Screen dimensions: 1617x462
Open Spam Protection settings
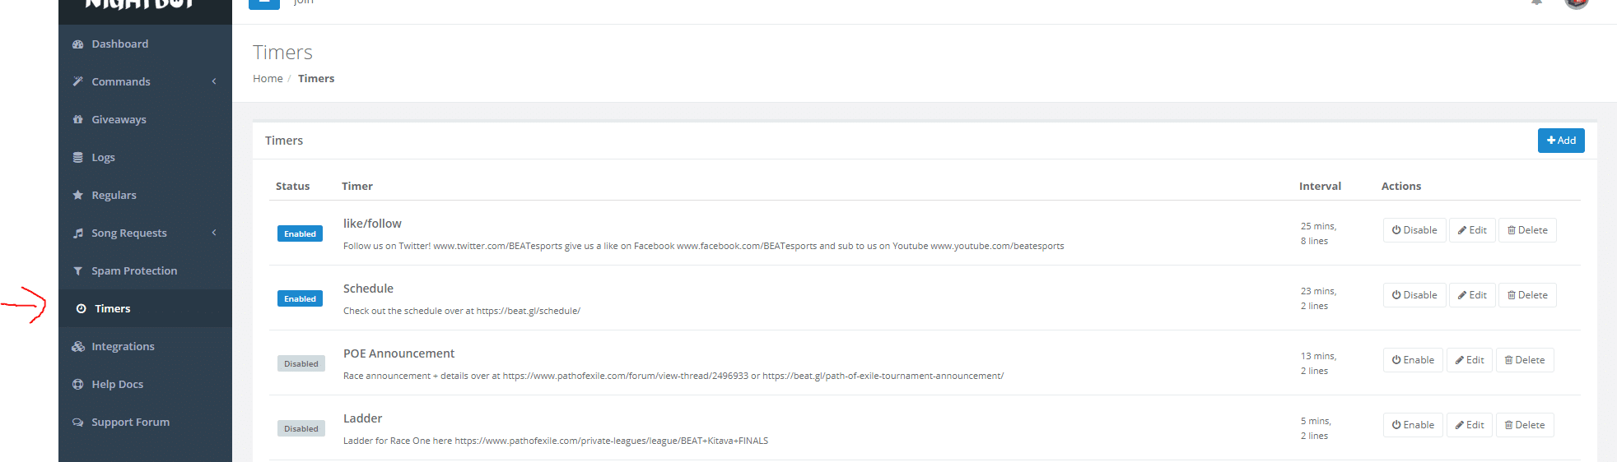coord(145,270)
